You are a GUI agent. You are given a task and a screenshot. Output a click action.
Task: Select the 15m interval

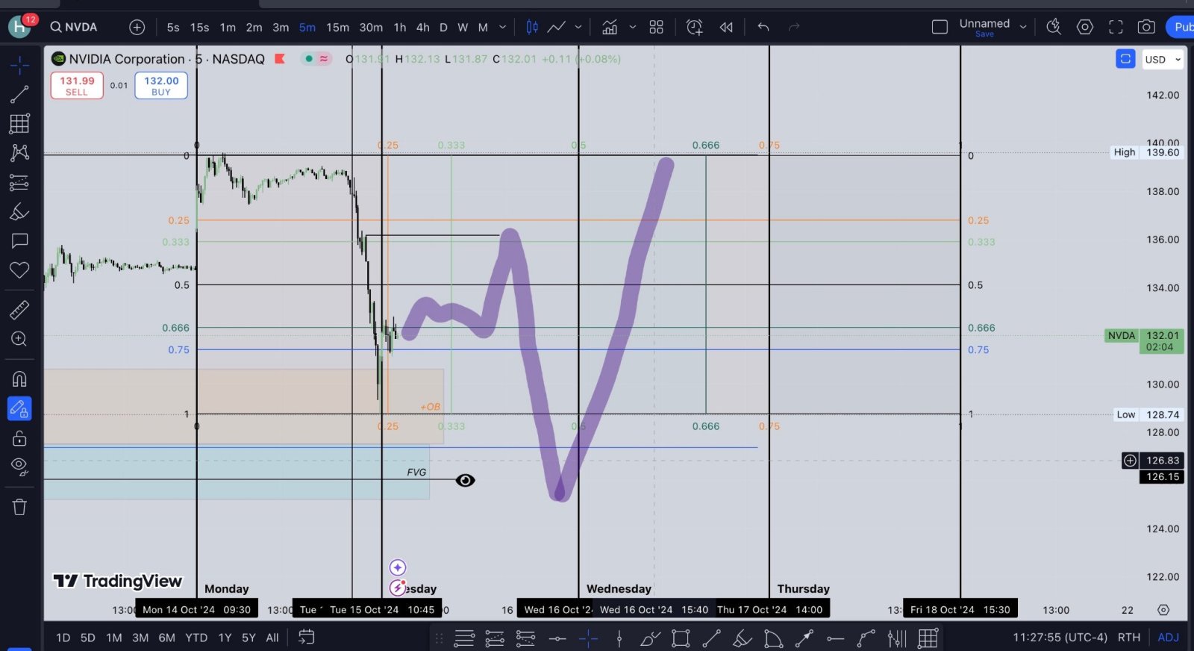[337, 27]
